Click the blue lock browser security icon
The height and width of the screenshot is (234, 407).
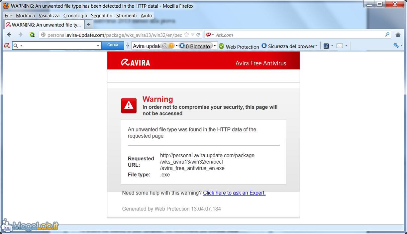pos(264,46)
